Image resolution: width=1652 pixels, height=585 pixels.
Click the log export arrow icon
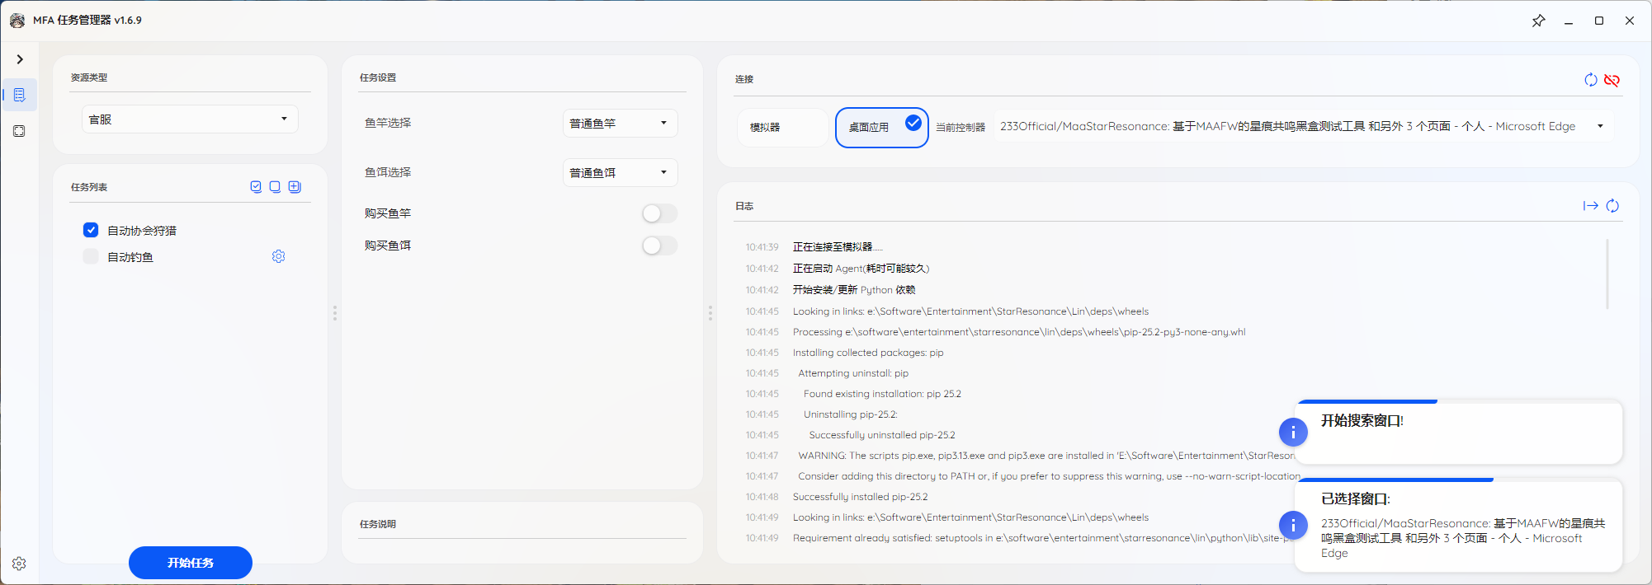[1590, 206]
